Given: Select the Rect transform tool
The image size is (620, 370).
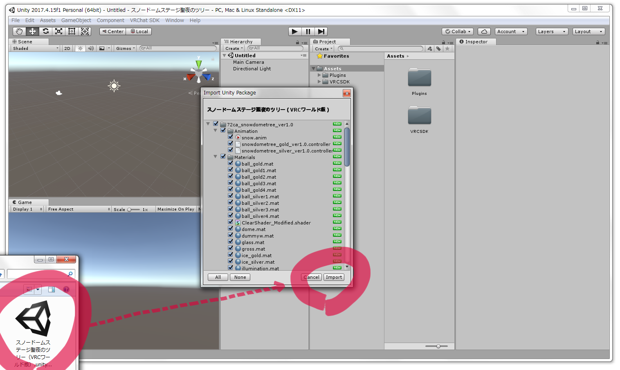Looking at the screenshot, I should click(72, 31).
